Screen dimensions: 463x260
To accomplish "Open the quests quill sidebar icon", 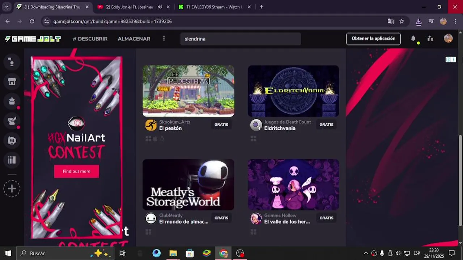I will [12, 121].
